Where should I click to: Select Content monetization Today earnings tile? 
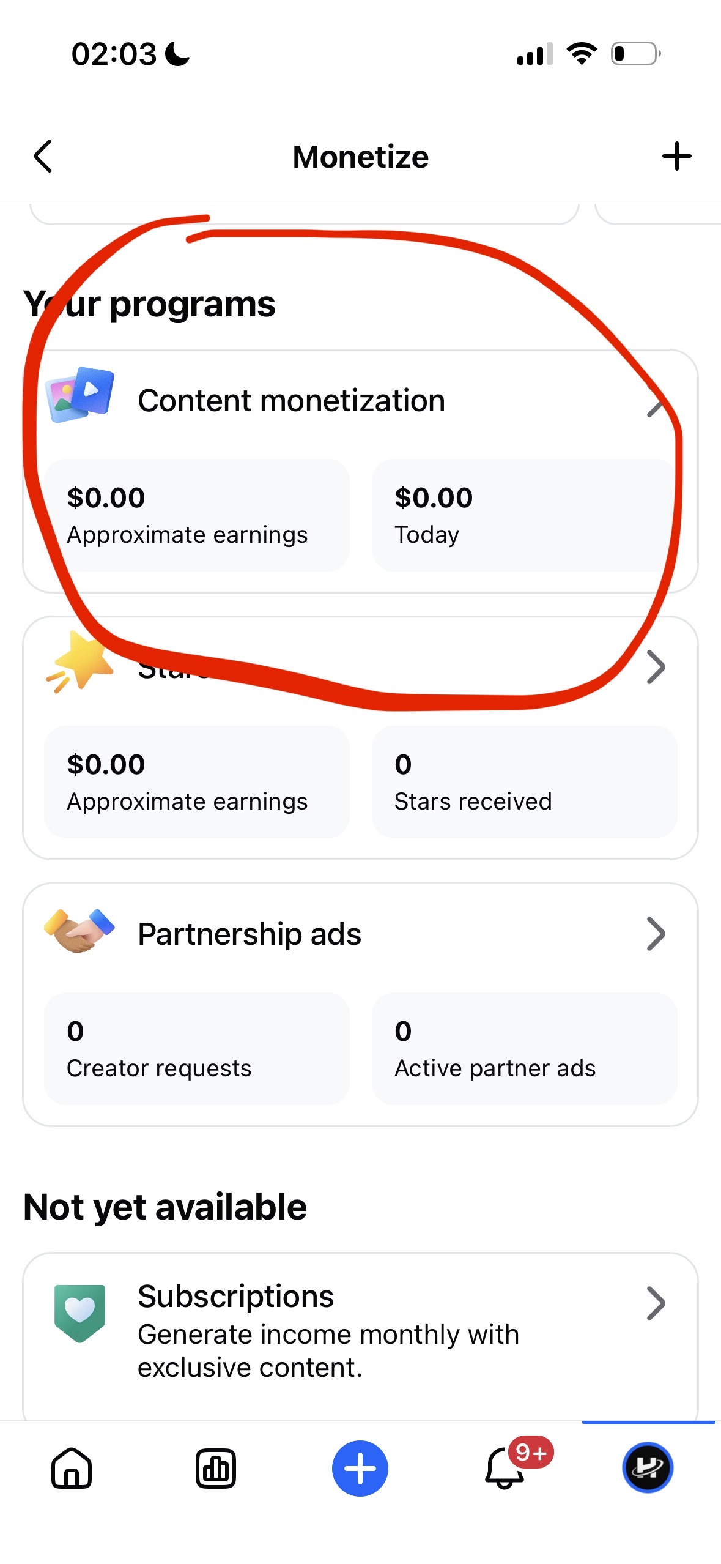click(x=524, y=515)
